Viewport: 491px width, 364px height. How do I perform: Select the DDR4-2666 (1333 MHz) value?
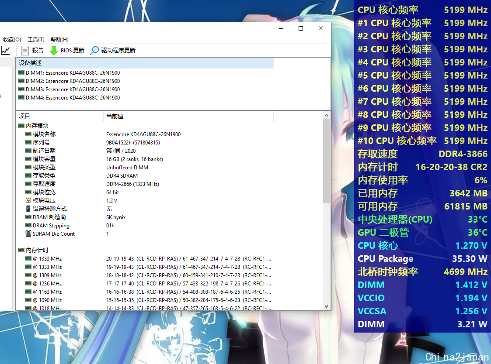[x=132, y=184]
